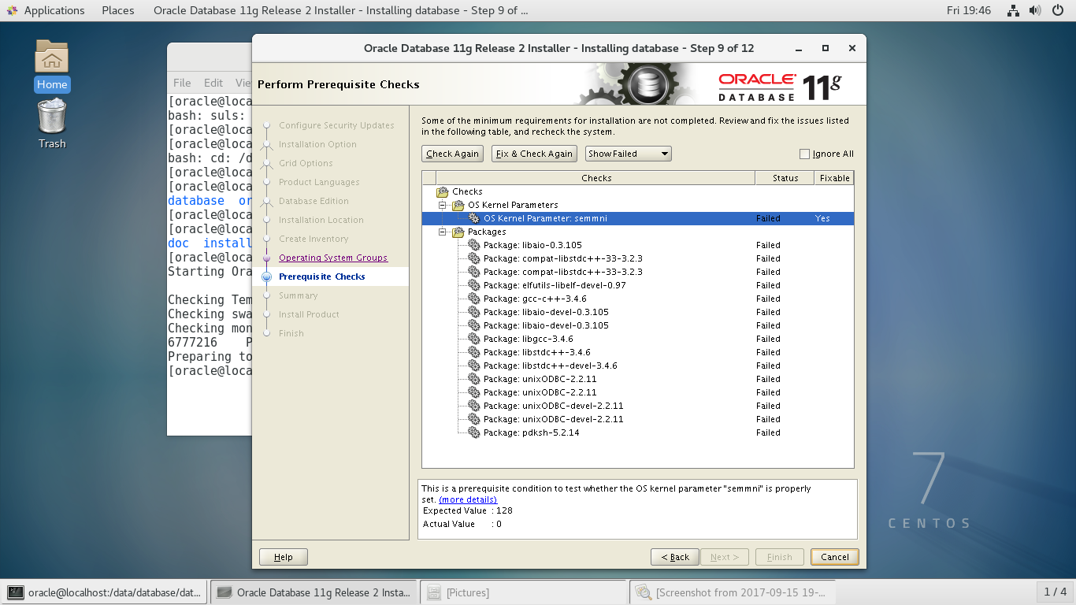Switch workspace using the 1 / 4 indicator
The image size is (1076, 605).
1056,592
